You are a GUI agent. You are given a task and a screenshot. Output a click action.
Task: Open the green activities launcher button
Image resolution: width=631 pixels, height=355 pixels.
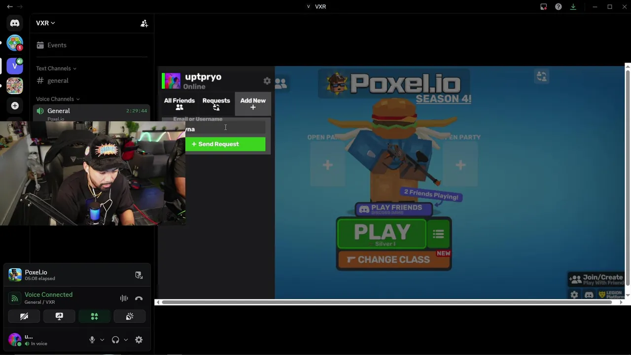tap(94, 317)
